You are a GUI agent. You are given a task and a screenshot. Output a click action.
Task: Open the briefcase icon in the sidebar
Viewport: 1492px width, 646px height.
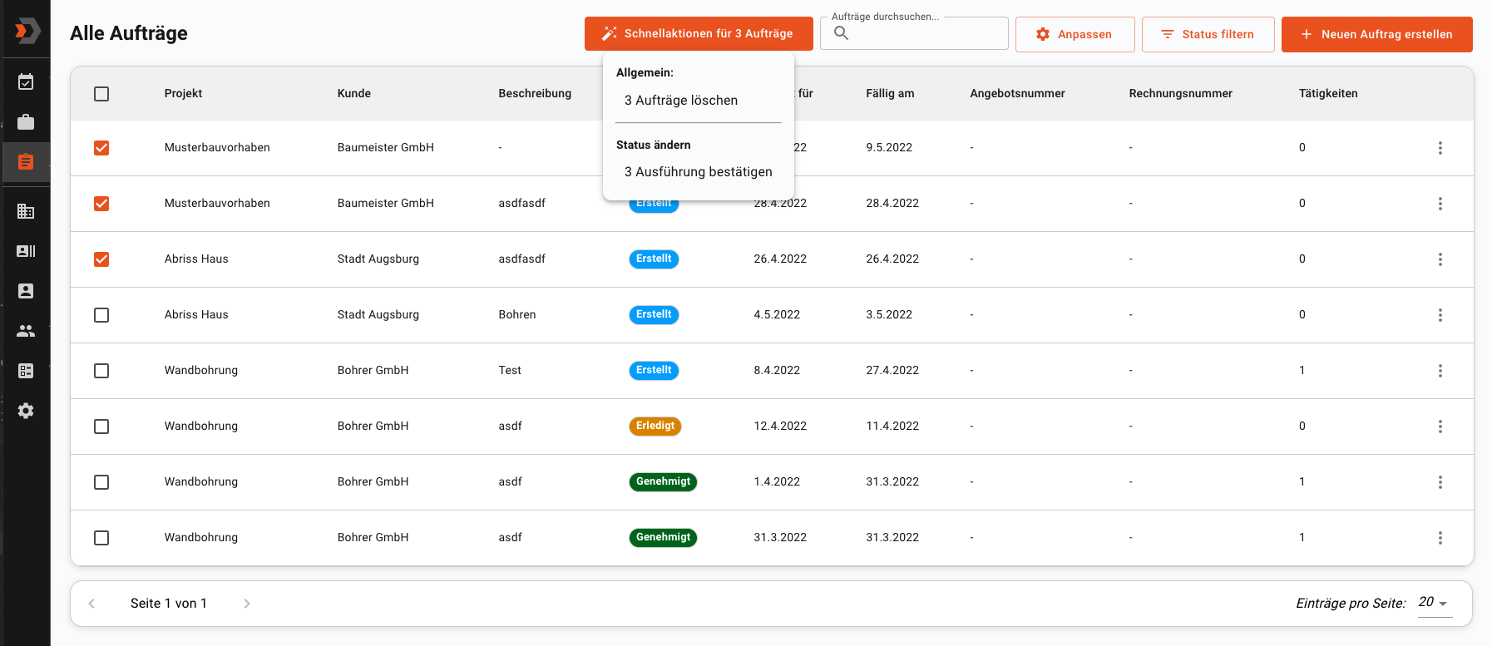[26, 122]
